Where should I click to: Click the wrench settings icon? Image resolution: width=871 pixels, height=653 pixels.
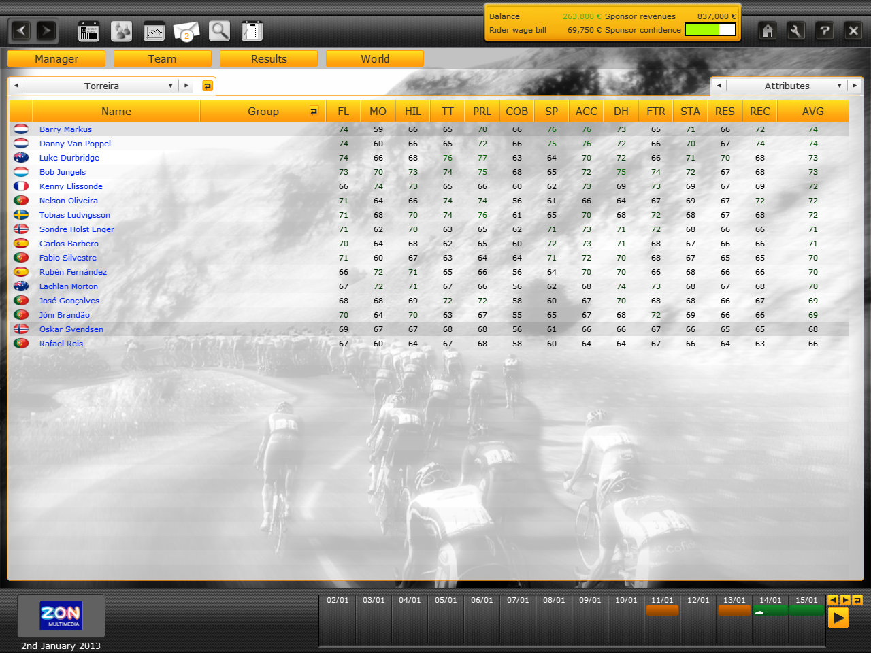[795, 31]
